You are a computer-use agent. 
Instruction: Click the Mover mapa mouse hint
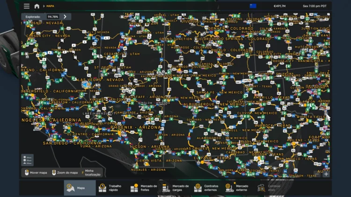36,173
